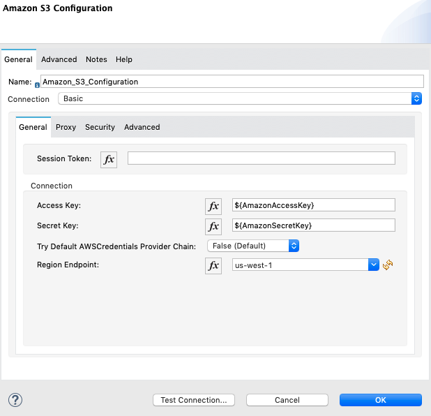Switch to the outer Advanced tab
The height and width of the screenshot is (416, 431).
[x=59, y=59]
